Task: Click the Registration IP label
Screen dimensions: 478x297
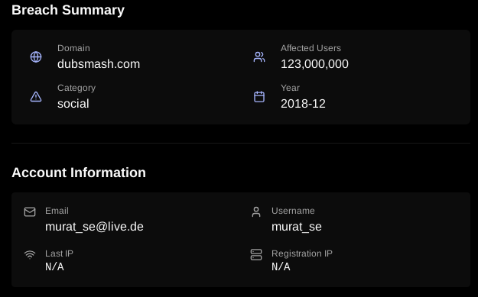Action: 302,253
